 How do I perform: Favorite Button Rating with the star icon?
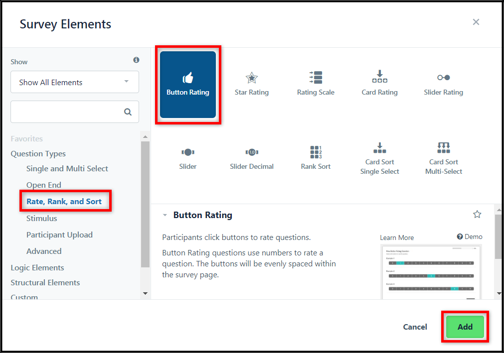(477, 215)
